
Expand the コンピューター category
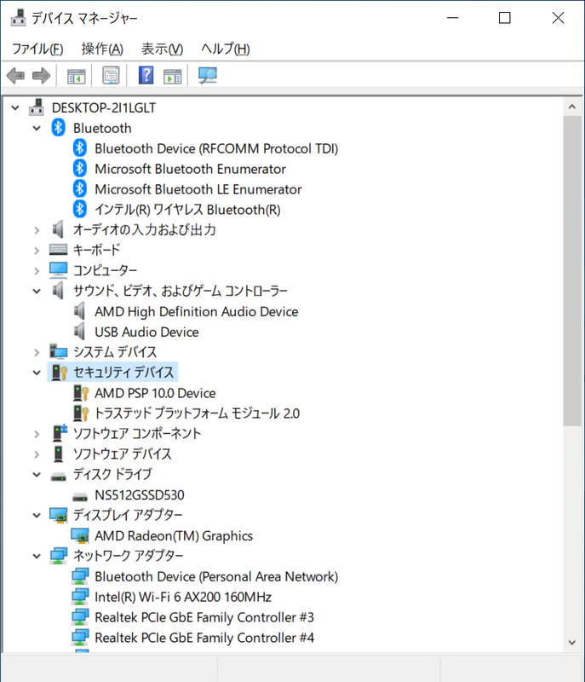37,270
